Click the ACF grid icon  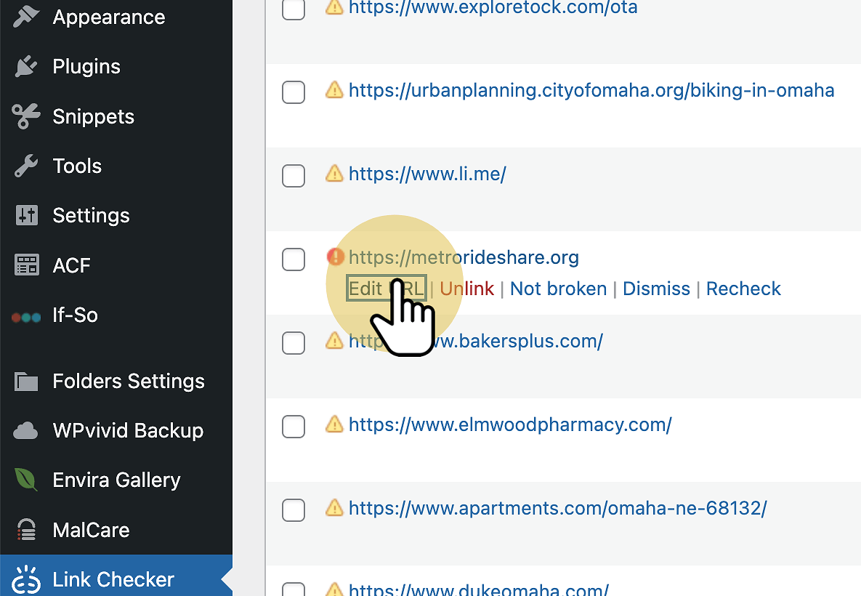click(x=26, y=265)
